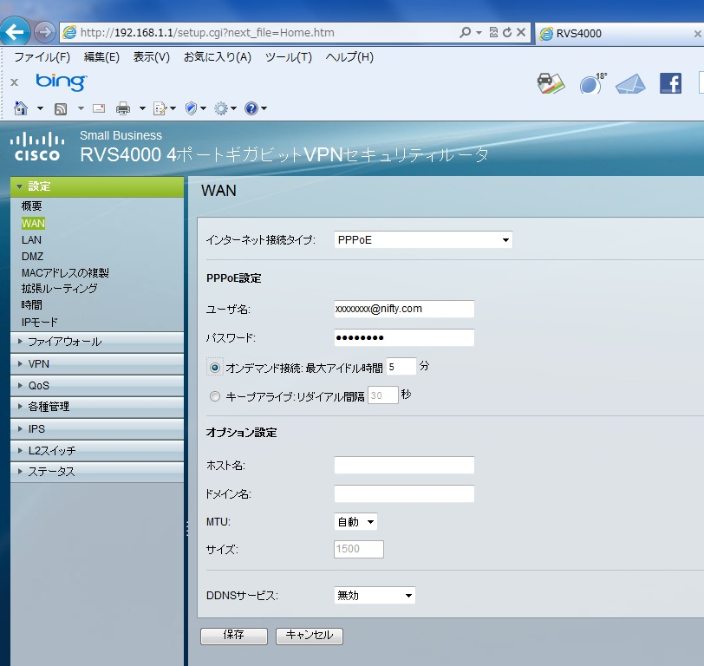Image resolution: width=704 pixels, height=666 pixels.
Task: Collapse the 設定 sidebar section
Action: 97,186
